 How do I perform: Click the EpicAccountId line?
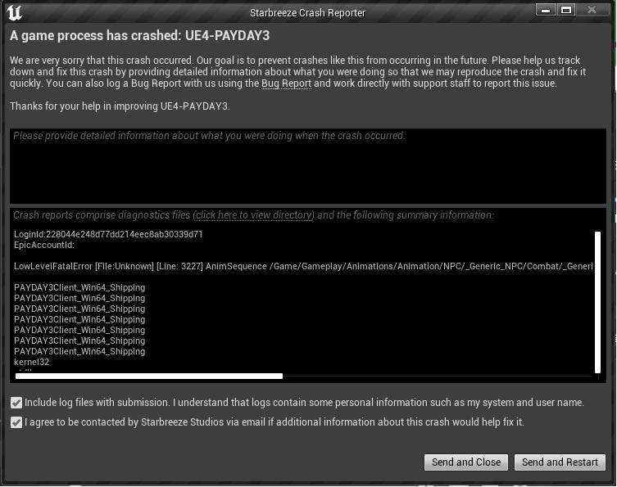coord(44,246)
